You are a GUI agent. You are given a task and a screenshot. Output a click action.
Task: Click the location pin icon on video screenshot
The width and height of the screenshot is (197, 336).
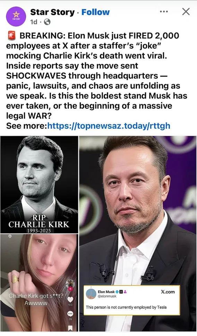[x=10, y=236]
